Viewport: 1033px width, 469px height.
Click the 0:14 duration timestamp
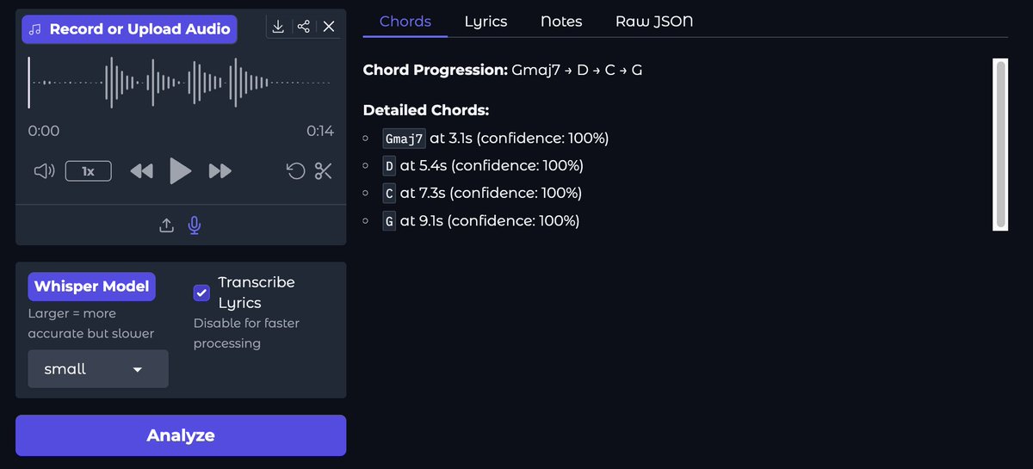[320, 132]
